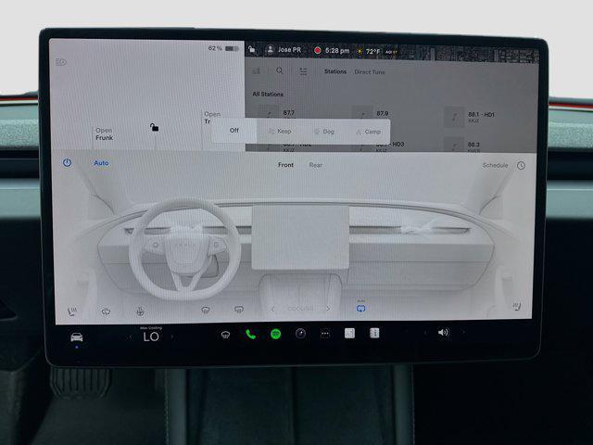
Task: Open the radio list view icon
Action: [303, 71]
